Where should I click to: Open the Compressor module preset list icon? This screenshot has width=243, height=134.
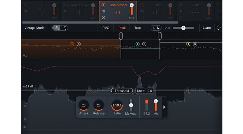pos(103,12)
